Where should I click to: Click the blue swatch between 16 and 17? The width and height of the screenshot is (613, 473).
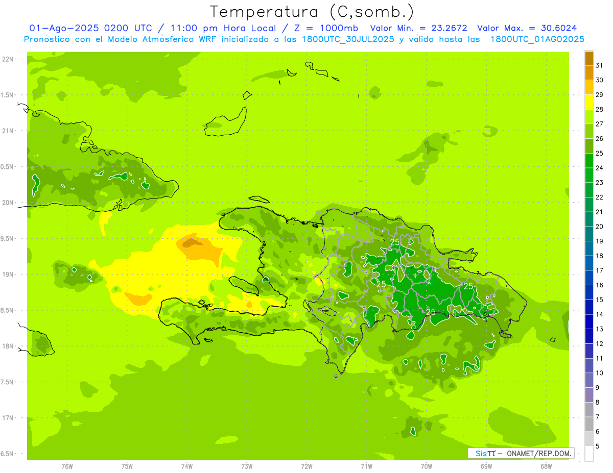click(x=589, y=278)
